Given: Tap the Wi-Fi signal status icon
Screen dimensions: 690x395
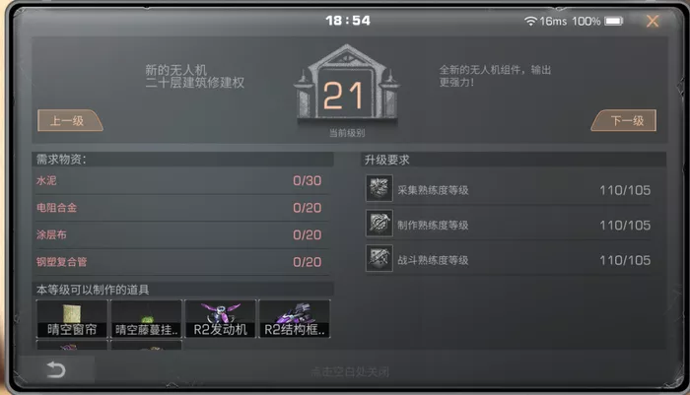Looking at the screenshot, I should 530,21.
